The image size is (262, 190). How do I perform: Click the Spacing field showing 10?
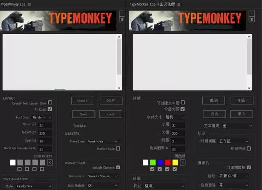pyautogui.click(x=45, y=141)
